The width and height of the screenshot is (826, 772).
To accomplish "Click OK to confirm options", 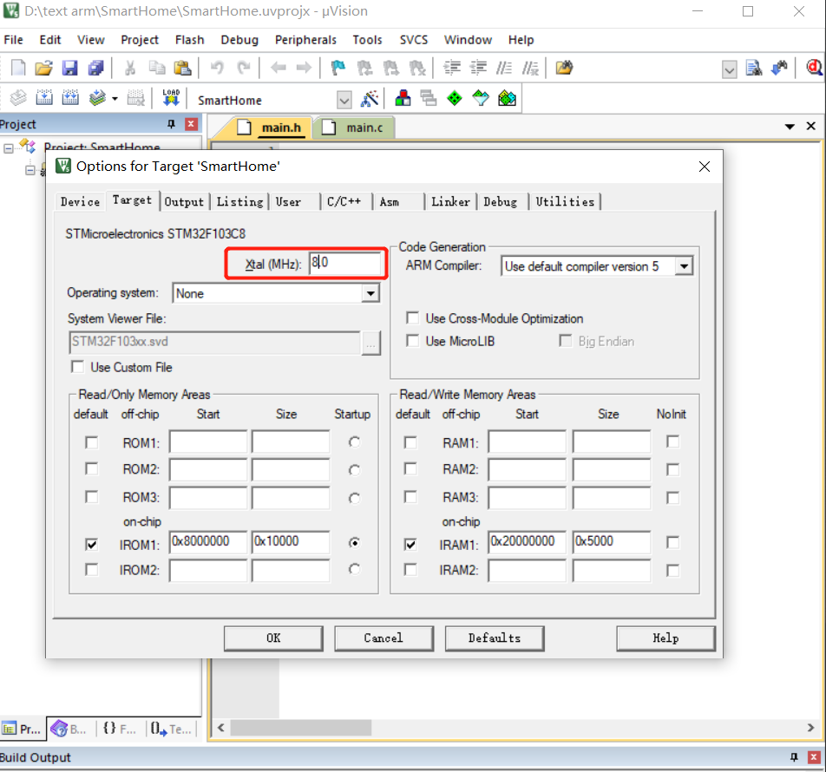I will click(273, 638).
